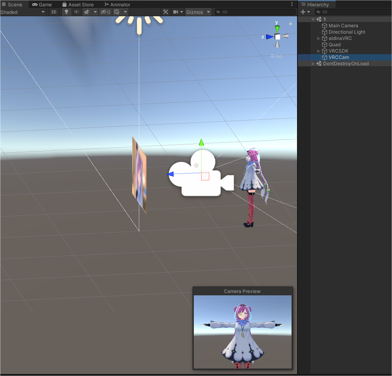Click the blue Z move handle arrow
This screenshot has height=376, width=392.
click(x=170, y=174)
